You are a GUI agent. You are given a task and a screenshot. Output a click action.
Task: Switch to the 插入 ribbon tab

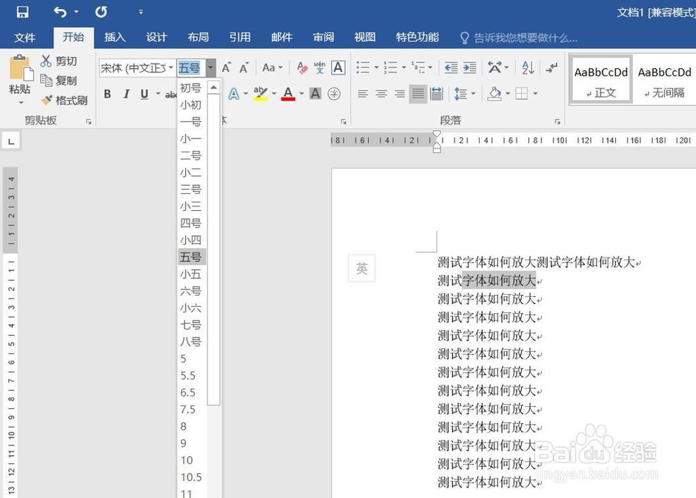pos(114,38)
